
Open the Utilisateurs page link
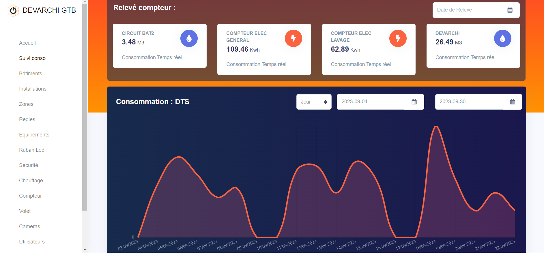(x=32, y=242)
